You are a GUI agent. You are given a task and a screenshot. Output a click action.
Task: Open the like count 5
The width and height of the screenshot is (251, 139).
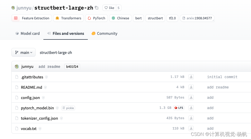click(x=119, y=8)
